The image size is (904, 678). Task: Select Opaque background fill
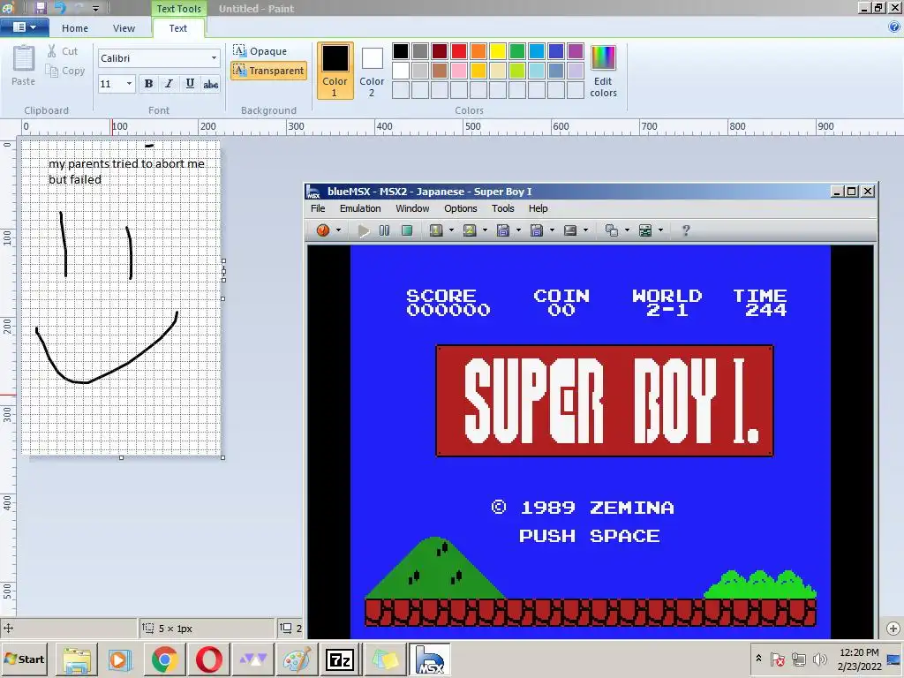coord(260,51)
